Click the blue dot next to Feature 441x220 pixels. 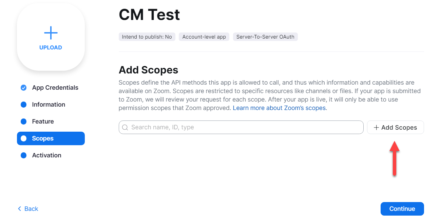point(23,122)
